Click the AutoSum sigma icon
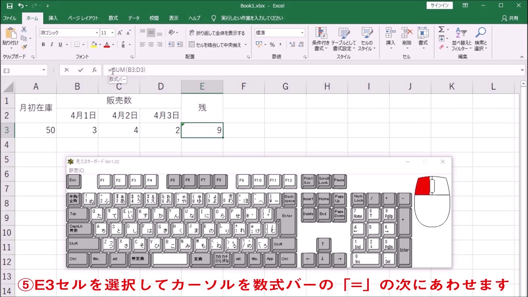Viewport: 528px width, 297px height. [441, 30]
